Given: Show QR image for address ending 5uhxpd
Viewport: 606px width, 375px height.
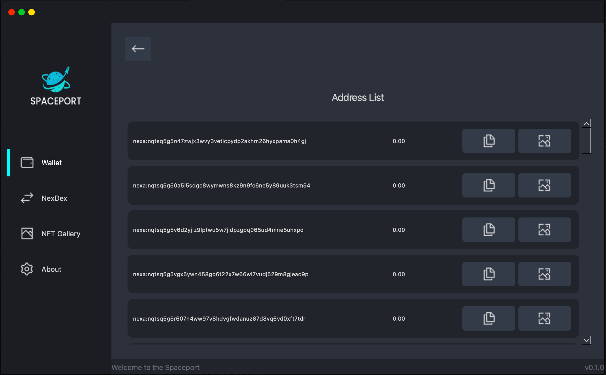Looking at the screenshot, I should tap(544, 230).
